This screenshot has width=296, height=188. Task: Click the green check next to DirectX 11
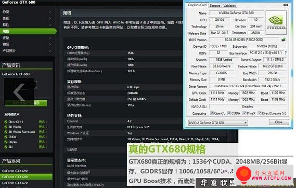coord(6,122)
